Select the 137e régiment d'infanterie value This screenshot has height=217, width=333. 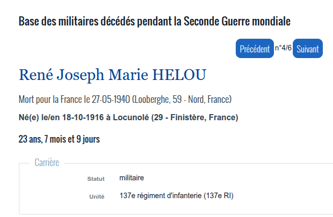pyautogui.click(x=160, y=196)
